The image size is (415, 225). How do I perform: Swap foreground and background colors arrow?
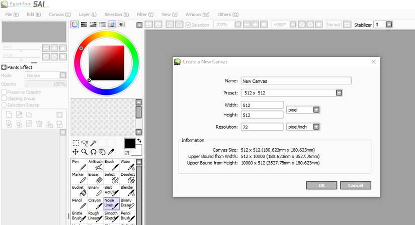click(x=139, y=141)
